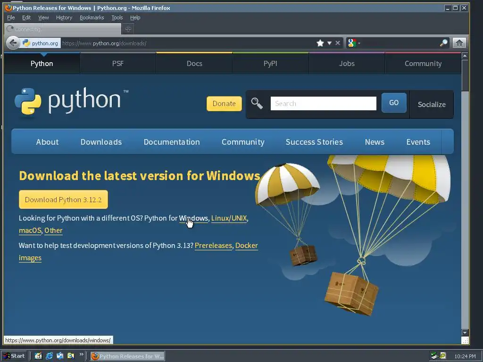Open News in the main navigation
The height and width of the screenshot is (362, 483).
[x=375, y=142]
